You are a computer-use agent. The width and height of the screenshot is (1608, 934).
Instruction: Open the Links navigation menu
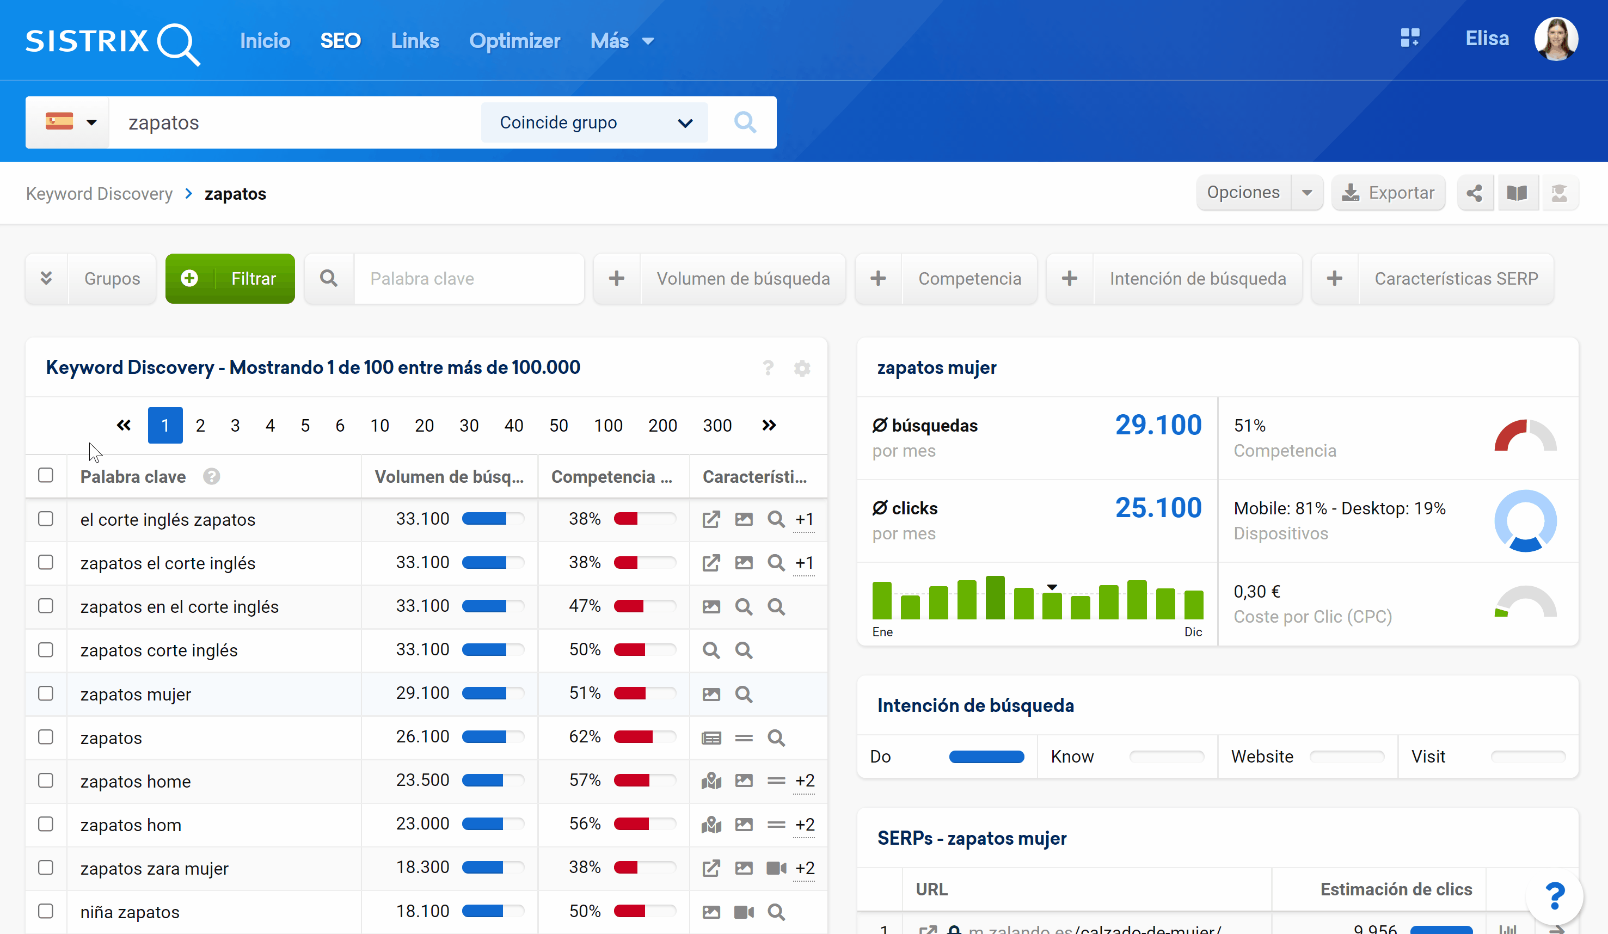tap(415, 41)
